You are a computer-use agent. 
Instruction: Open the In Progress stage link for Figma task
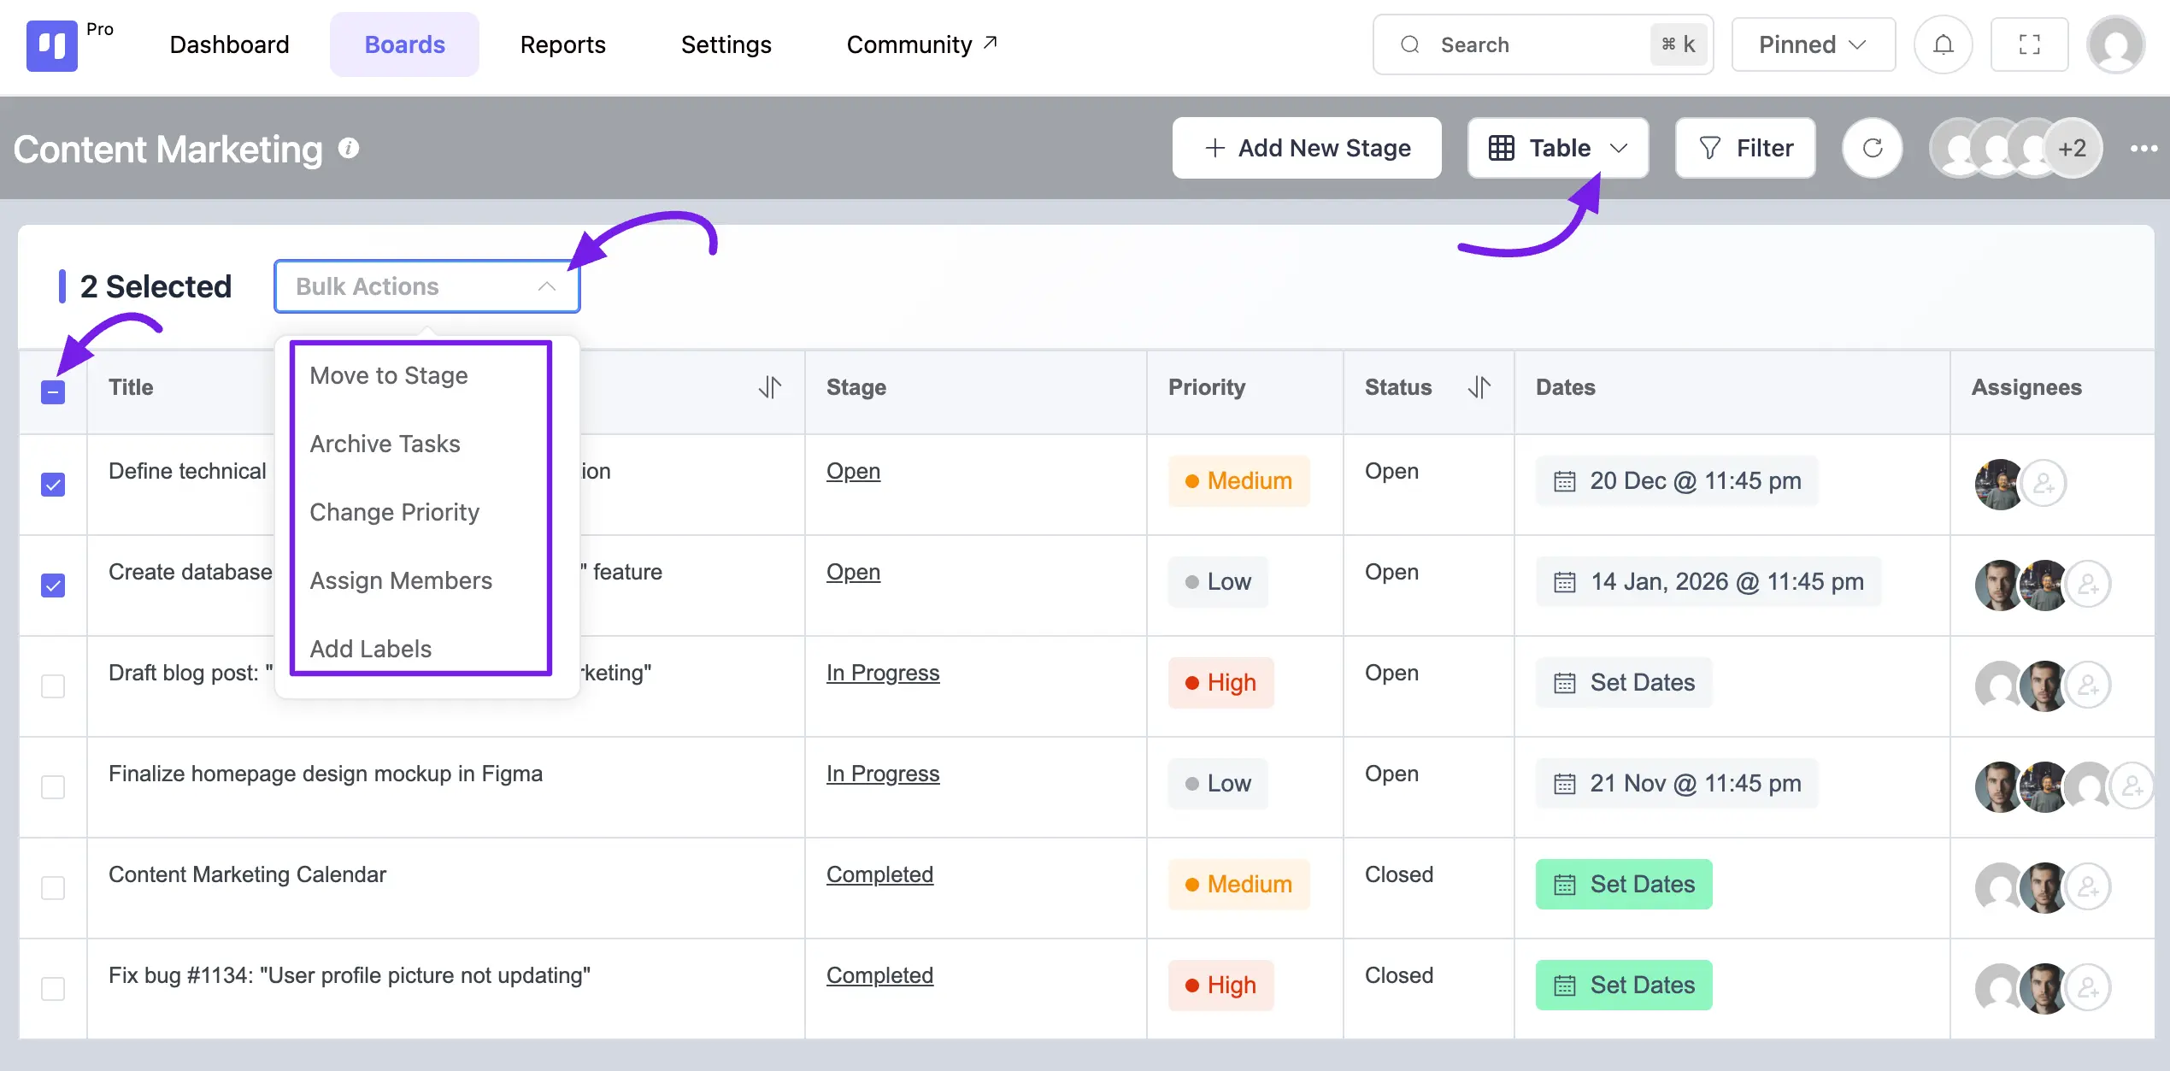click(x=882, y=774)
